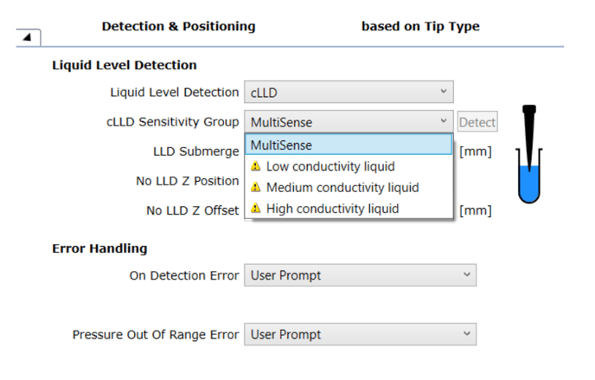Click the chevron of the MultiSense combo box
The width and height of the screenshot is (595, 380).
[x=443, y=121]
